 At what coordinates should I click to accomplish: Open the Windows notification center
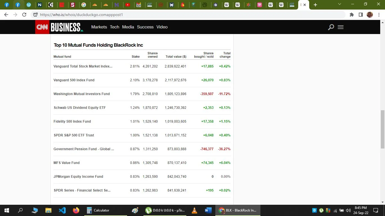click(376, 210)
